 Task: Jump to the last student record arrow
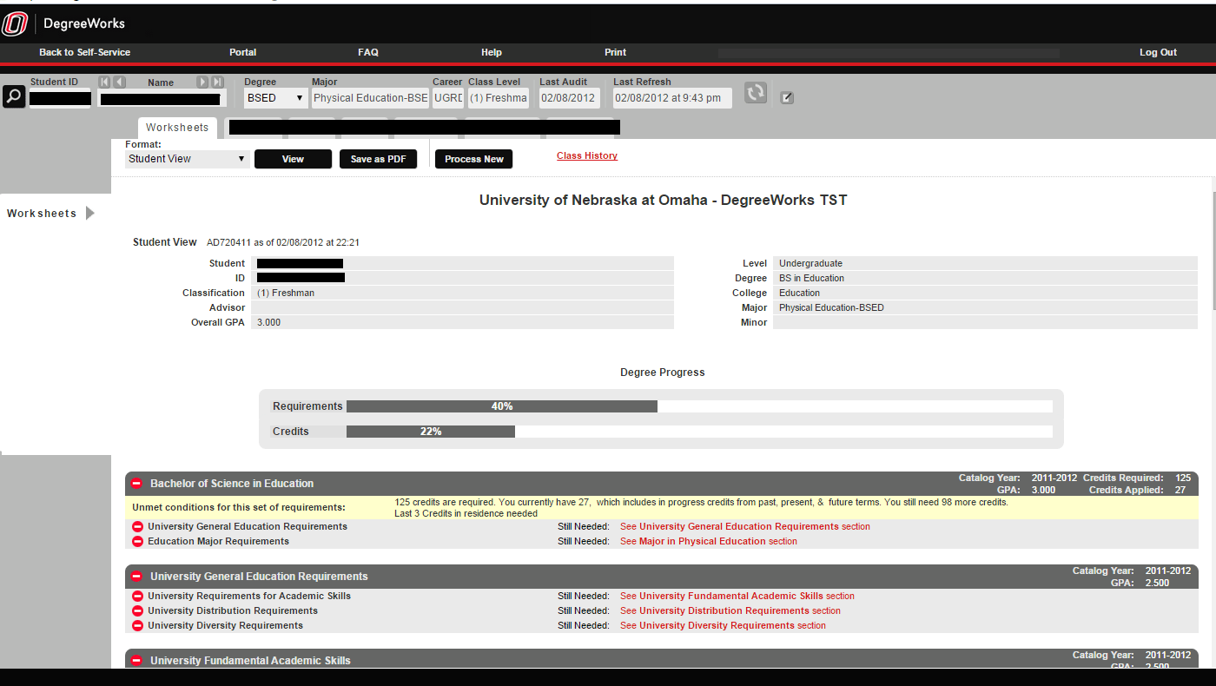click(218, 82)
